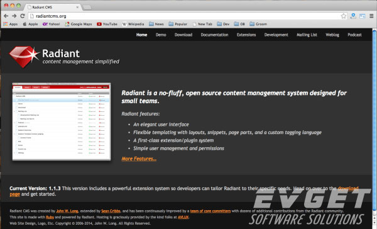Reload the page with the refresh icon
Image resolution: width=377 pixels, height=229 pixels.
click(x=23, y=16)
